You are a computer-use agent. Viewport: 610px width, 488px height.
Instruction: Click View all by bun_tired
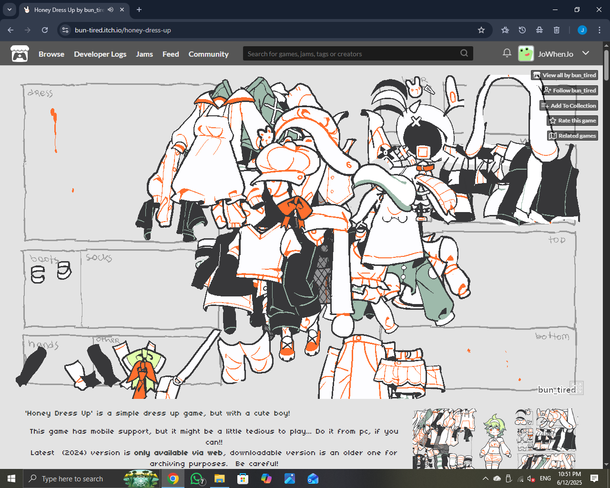pyautogui.click(x=565, y=75)
